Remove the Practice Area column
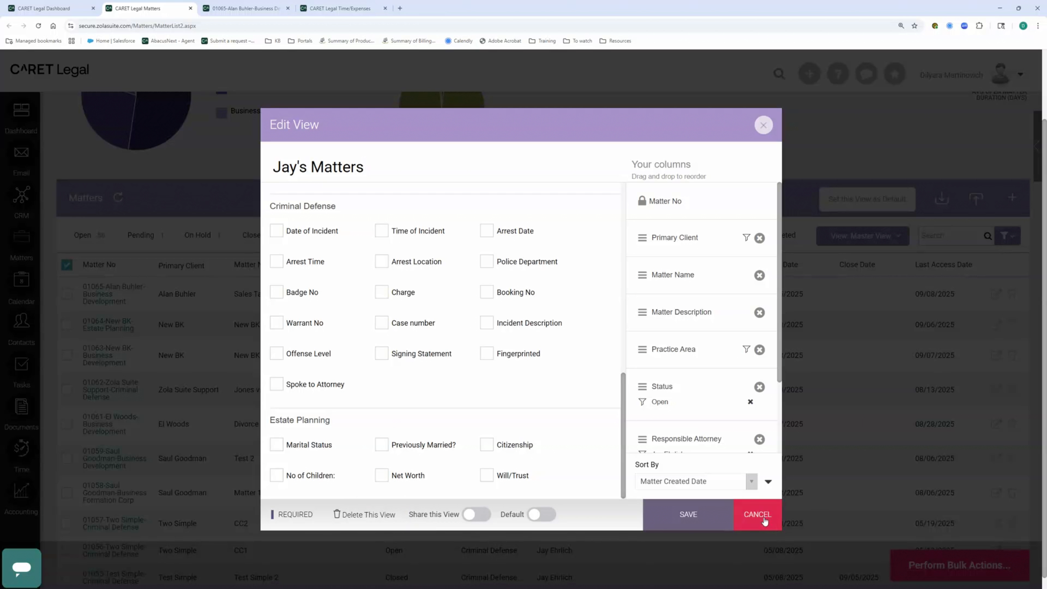This screenshot has height=589, width=1047. click(x=760, y=350)
